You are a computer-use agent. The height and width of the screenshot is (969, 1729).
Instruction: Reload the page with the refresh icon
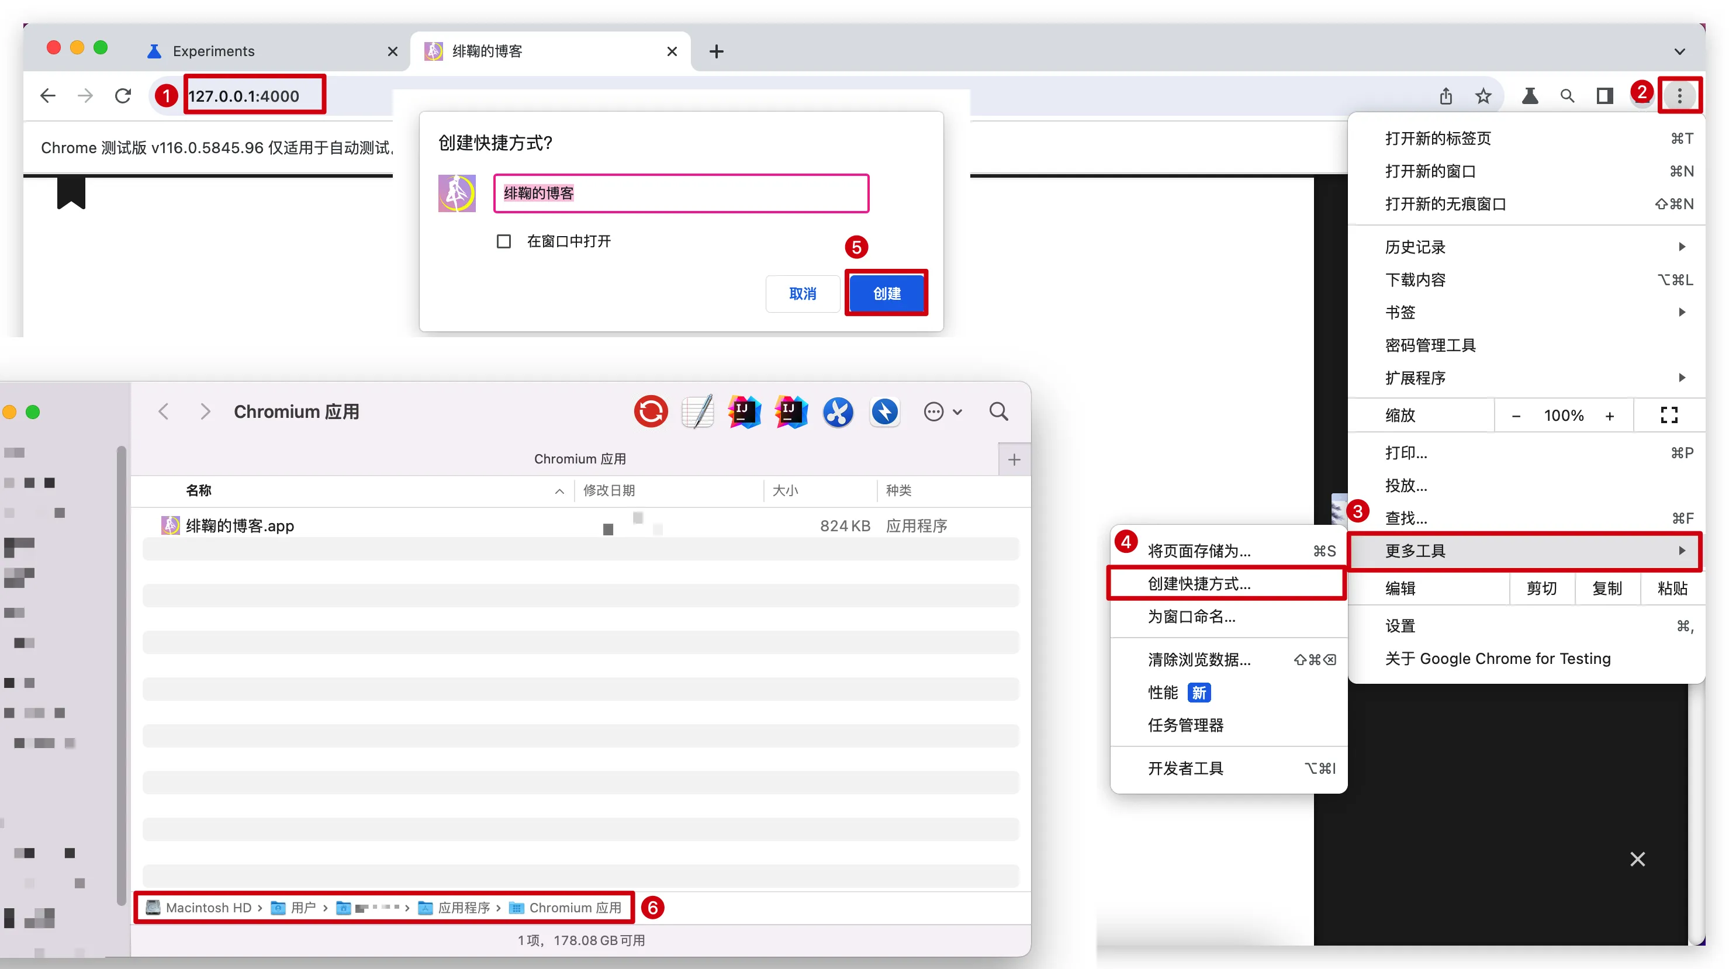click(x=123, y=96)
